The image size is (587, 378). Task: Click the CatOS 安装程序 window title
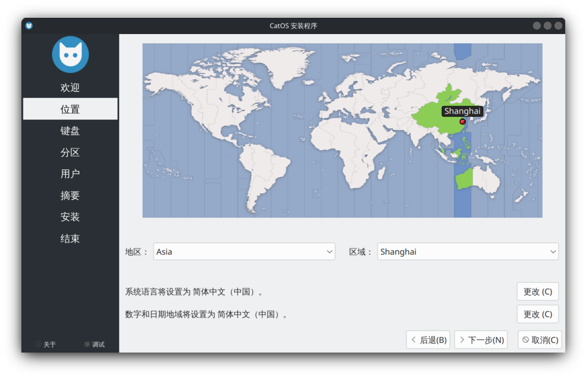293,26
